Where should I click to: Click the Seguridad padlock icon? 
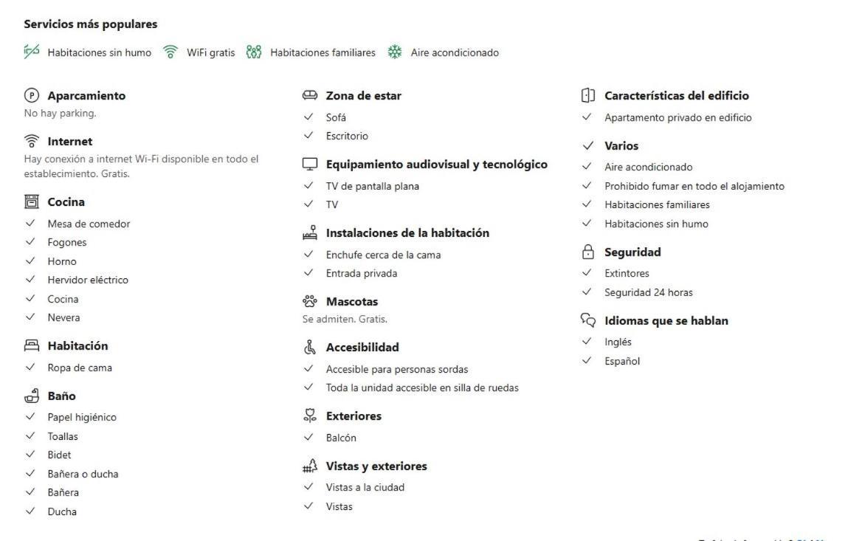click(x=588, y=252)
